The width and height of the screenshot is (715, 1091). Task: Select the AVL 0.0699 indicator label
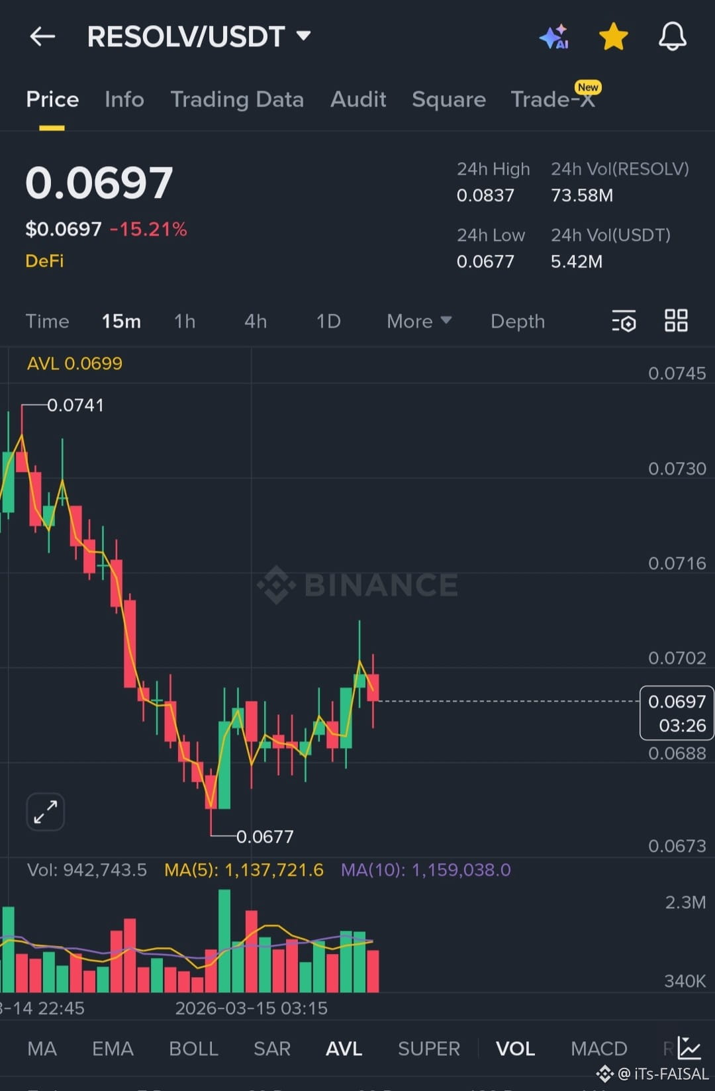(x=75, y=363)
